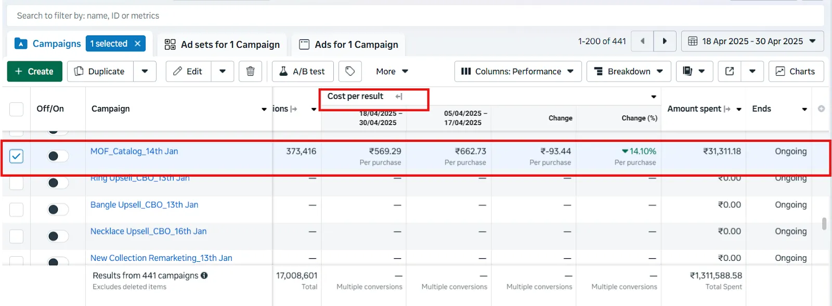Open Campaign column header dropdown arrow
The height and width of the screenshot is (306, 832).
(264, 109)
